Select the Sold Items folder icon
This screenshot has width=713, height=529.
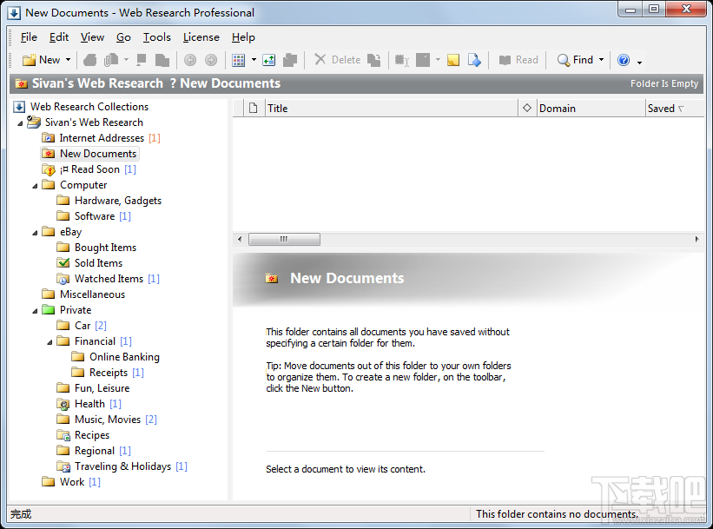pyautogui.click(x=64, y=262)
